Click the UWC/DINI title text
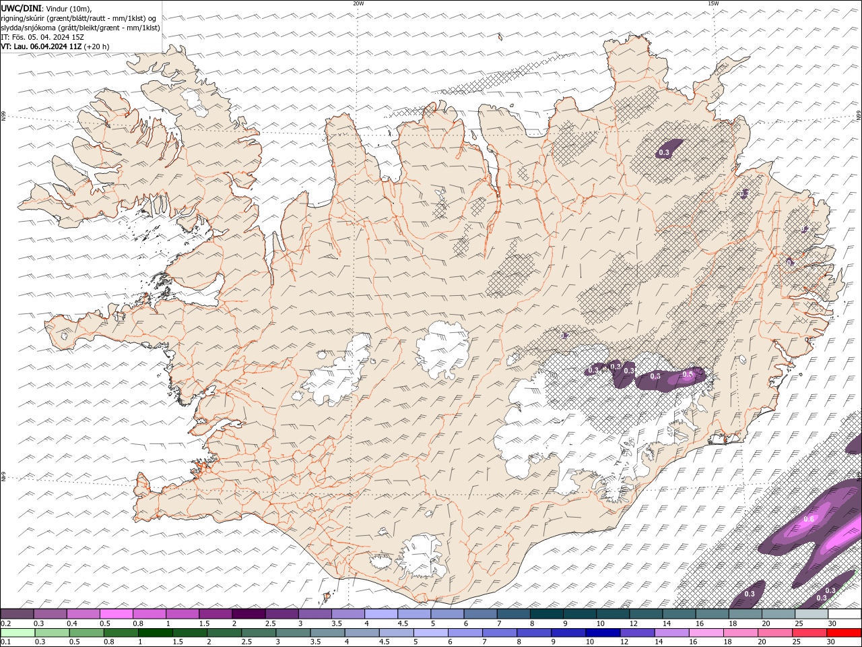Viewport: 862px width, 647px height. pos(21,8)
